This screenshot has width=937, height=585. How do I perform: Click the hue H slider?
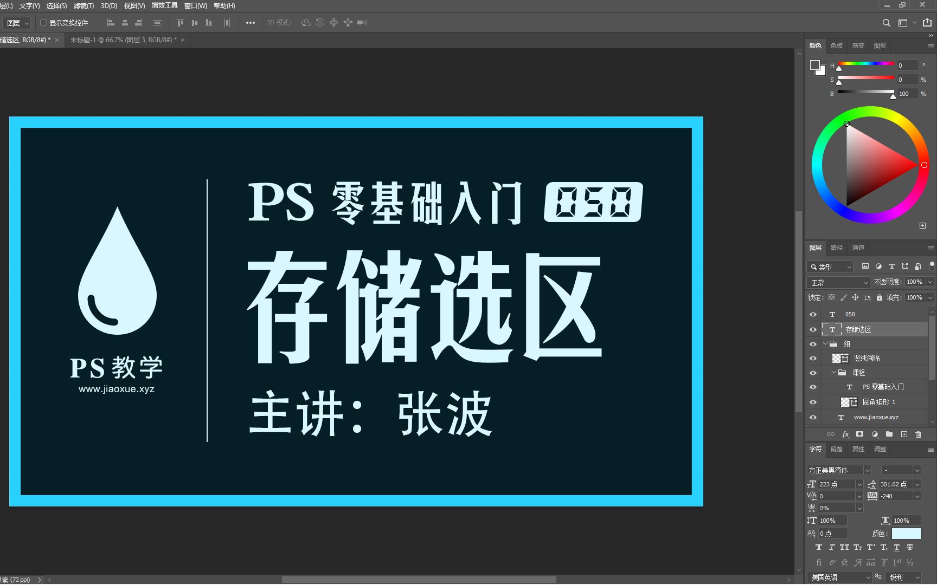click(x=866, y=63)
